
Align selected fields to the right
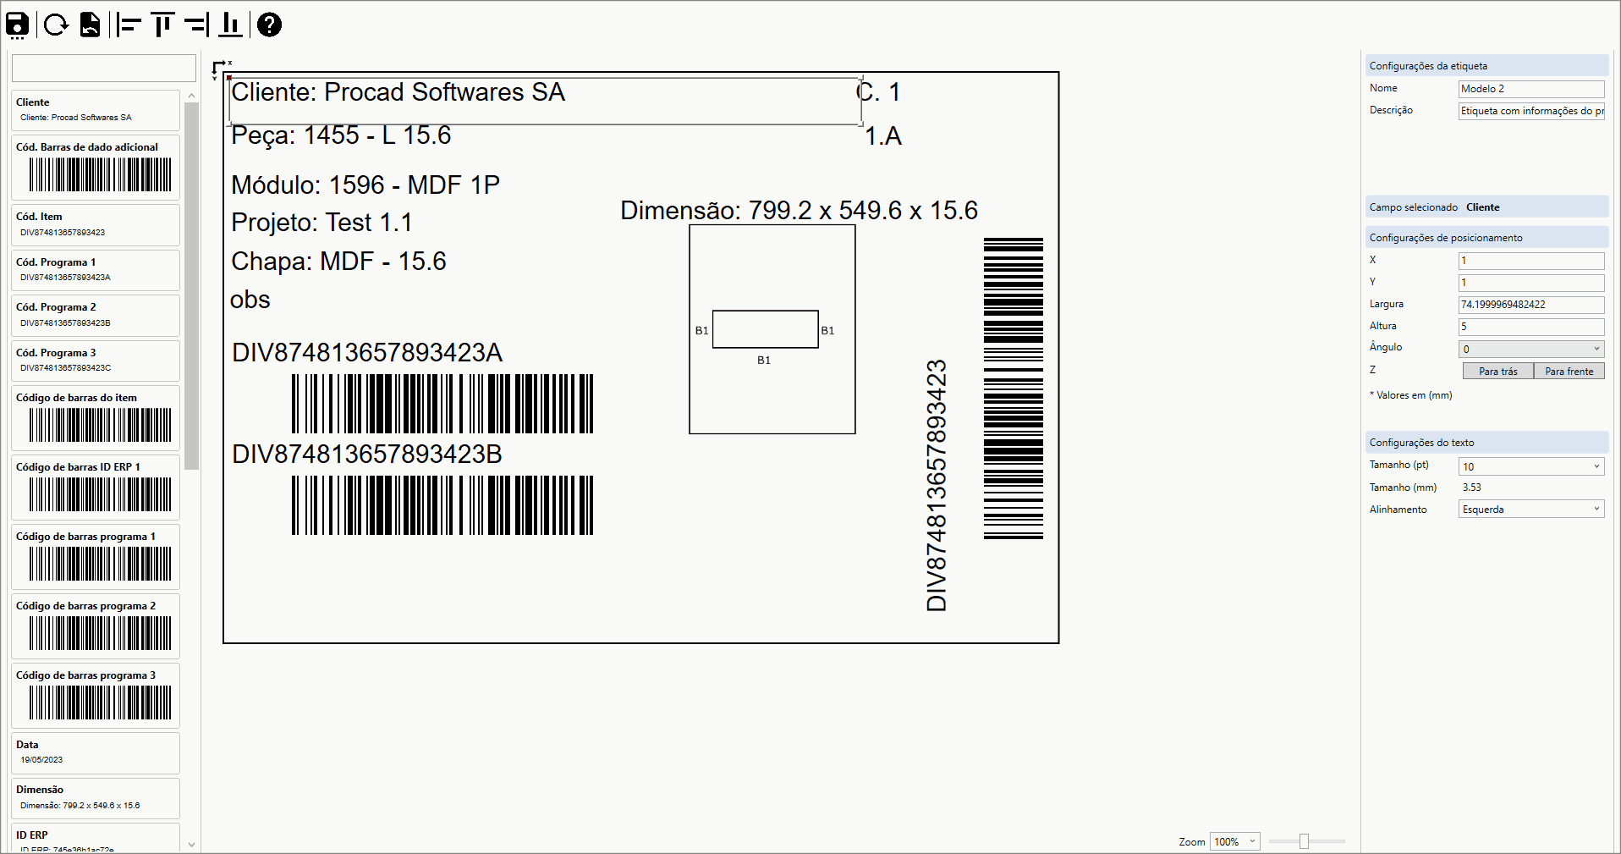pyautogui.click(x=196, y=25)
